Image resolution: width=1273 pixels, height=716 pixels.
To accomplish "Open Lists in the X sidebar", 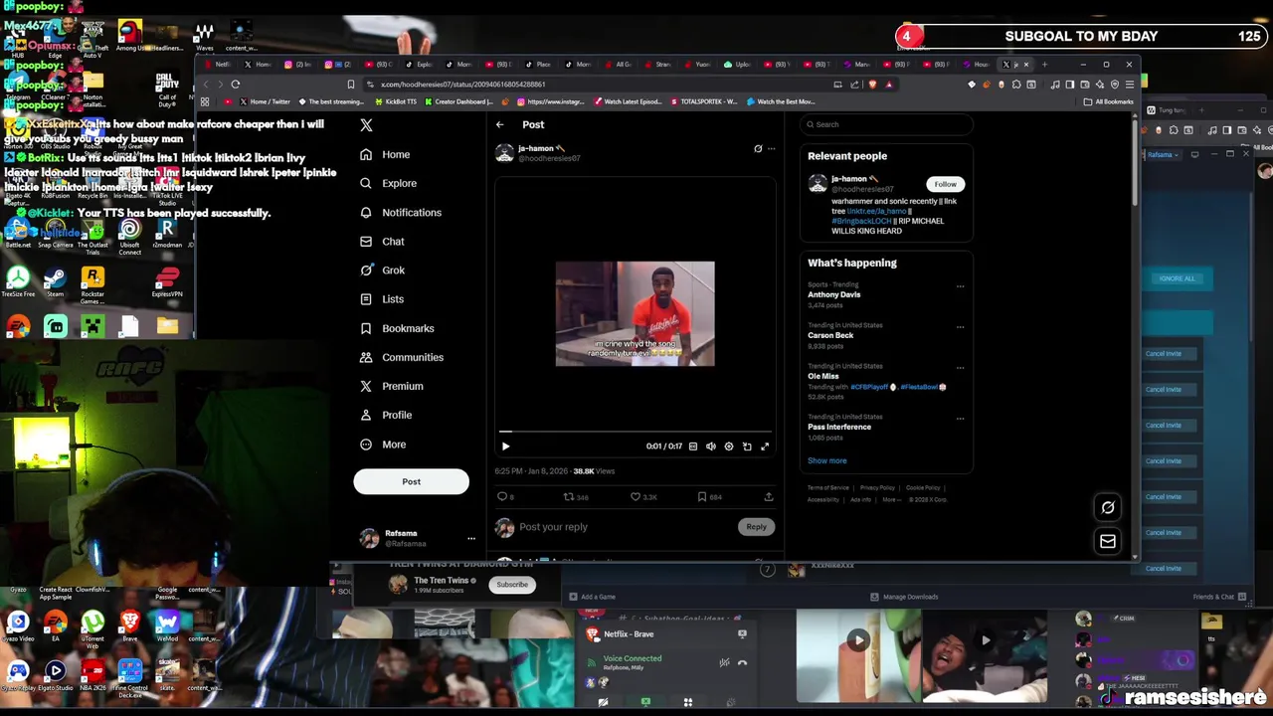I will click(381, 298).
